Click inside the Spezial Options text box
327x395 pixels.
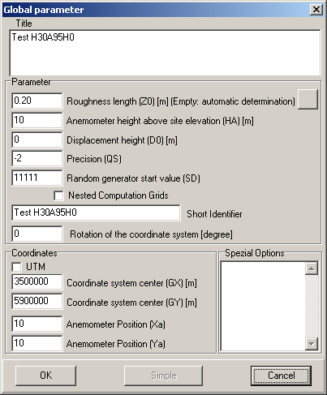click(263, 306)
